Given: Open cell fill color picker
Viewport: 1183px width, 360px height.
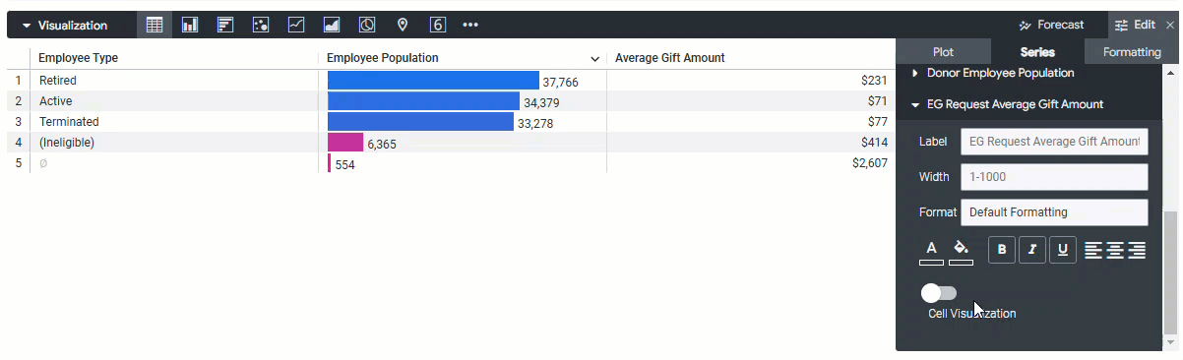Looking at the screenshot, I should (962, 251).
